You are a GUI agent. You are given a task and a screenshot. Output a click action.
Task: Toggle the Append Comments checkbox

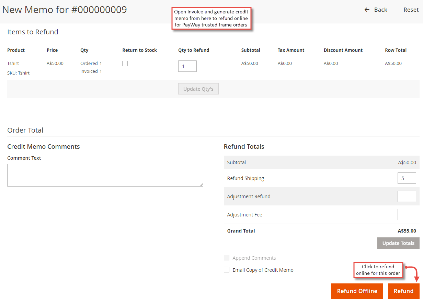pos(227,258)
